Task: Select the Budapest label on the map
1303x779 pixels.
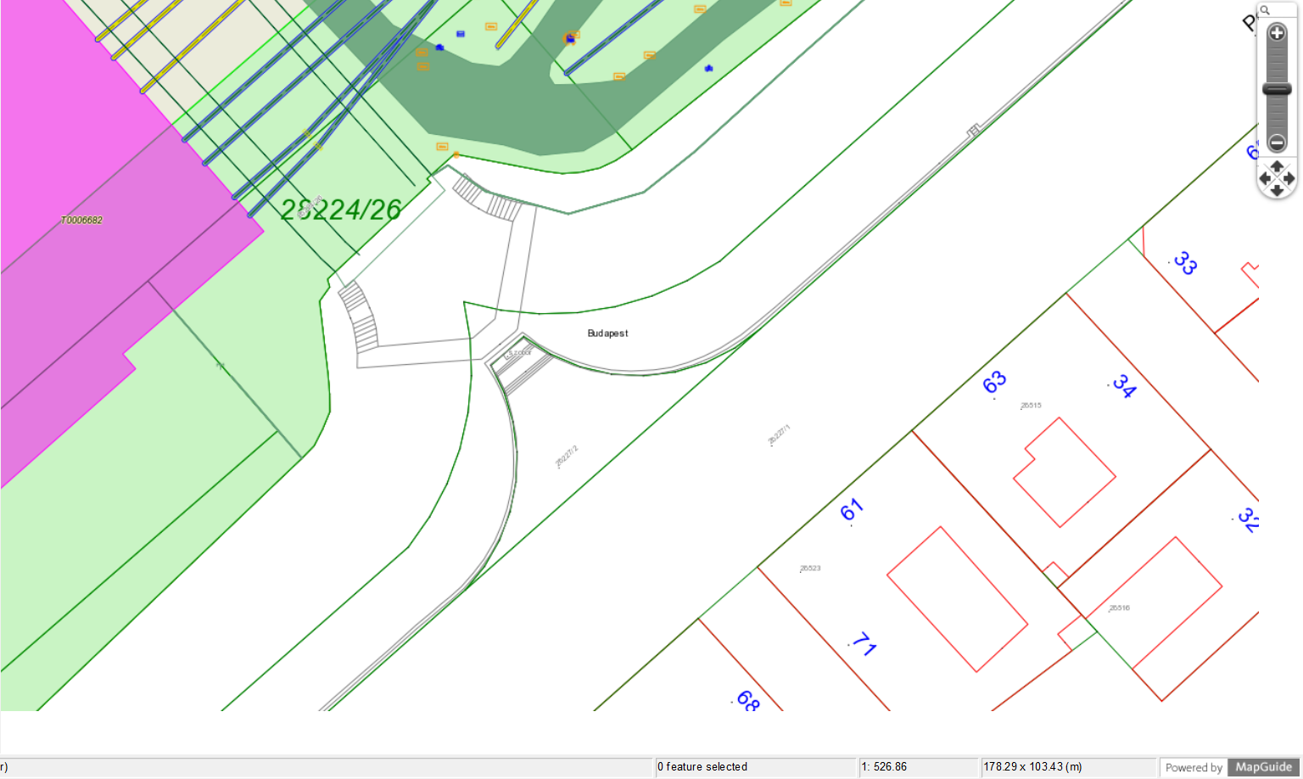Action: [607, 333]
